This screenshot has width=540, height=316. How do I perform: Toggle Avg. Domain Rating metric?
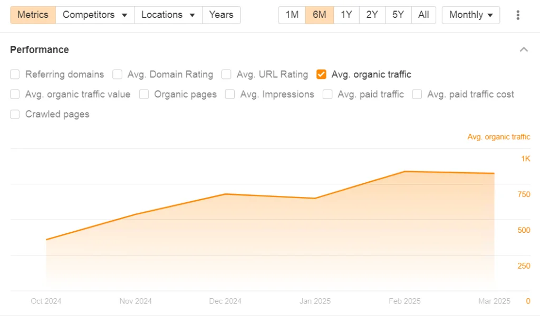[x=118, y=74]
